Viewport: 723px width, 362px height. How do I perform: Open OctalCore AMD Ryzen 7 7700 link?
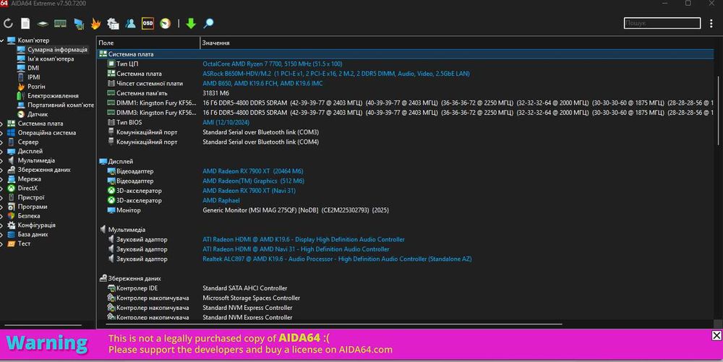tap(272, 64)
